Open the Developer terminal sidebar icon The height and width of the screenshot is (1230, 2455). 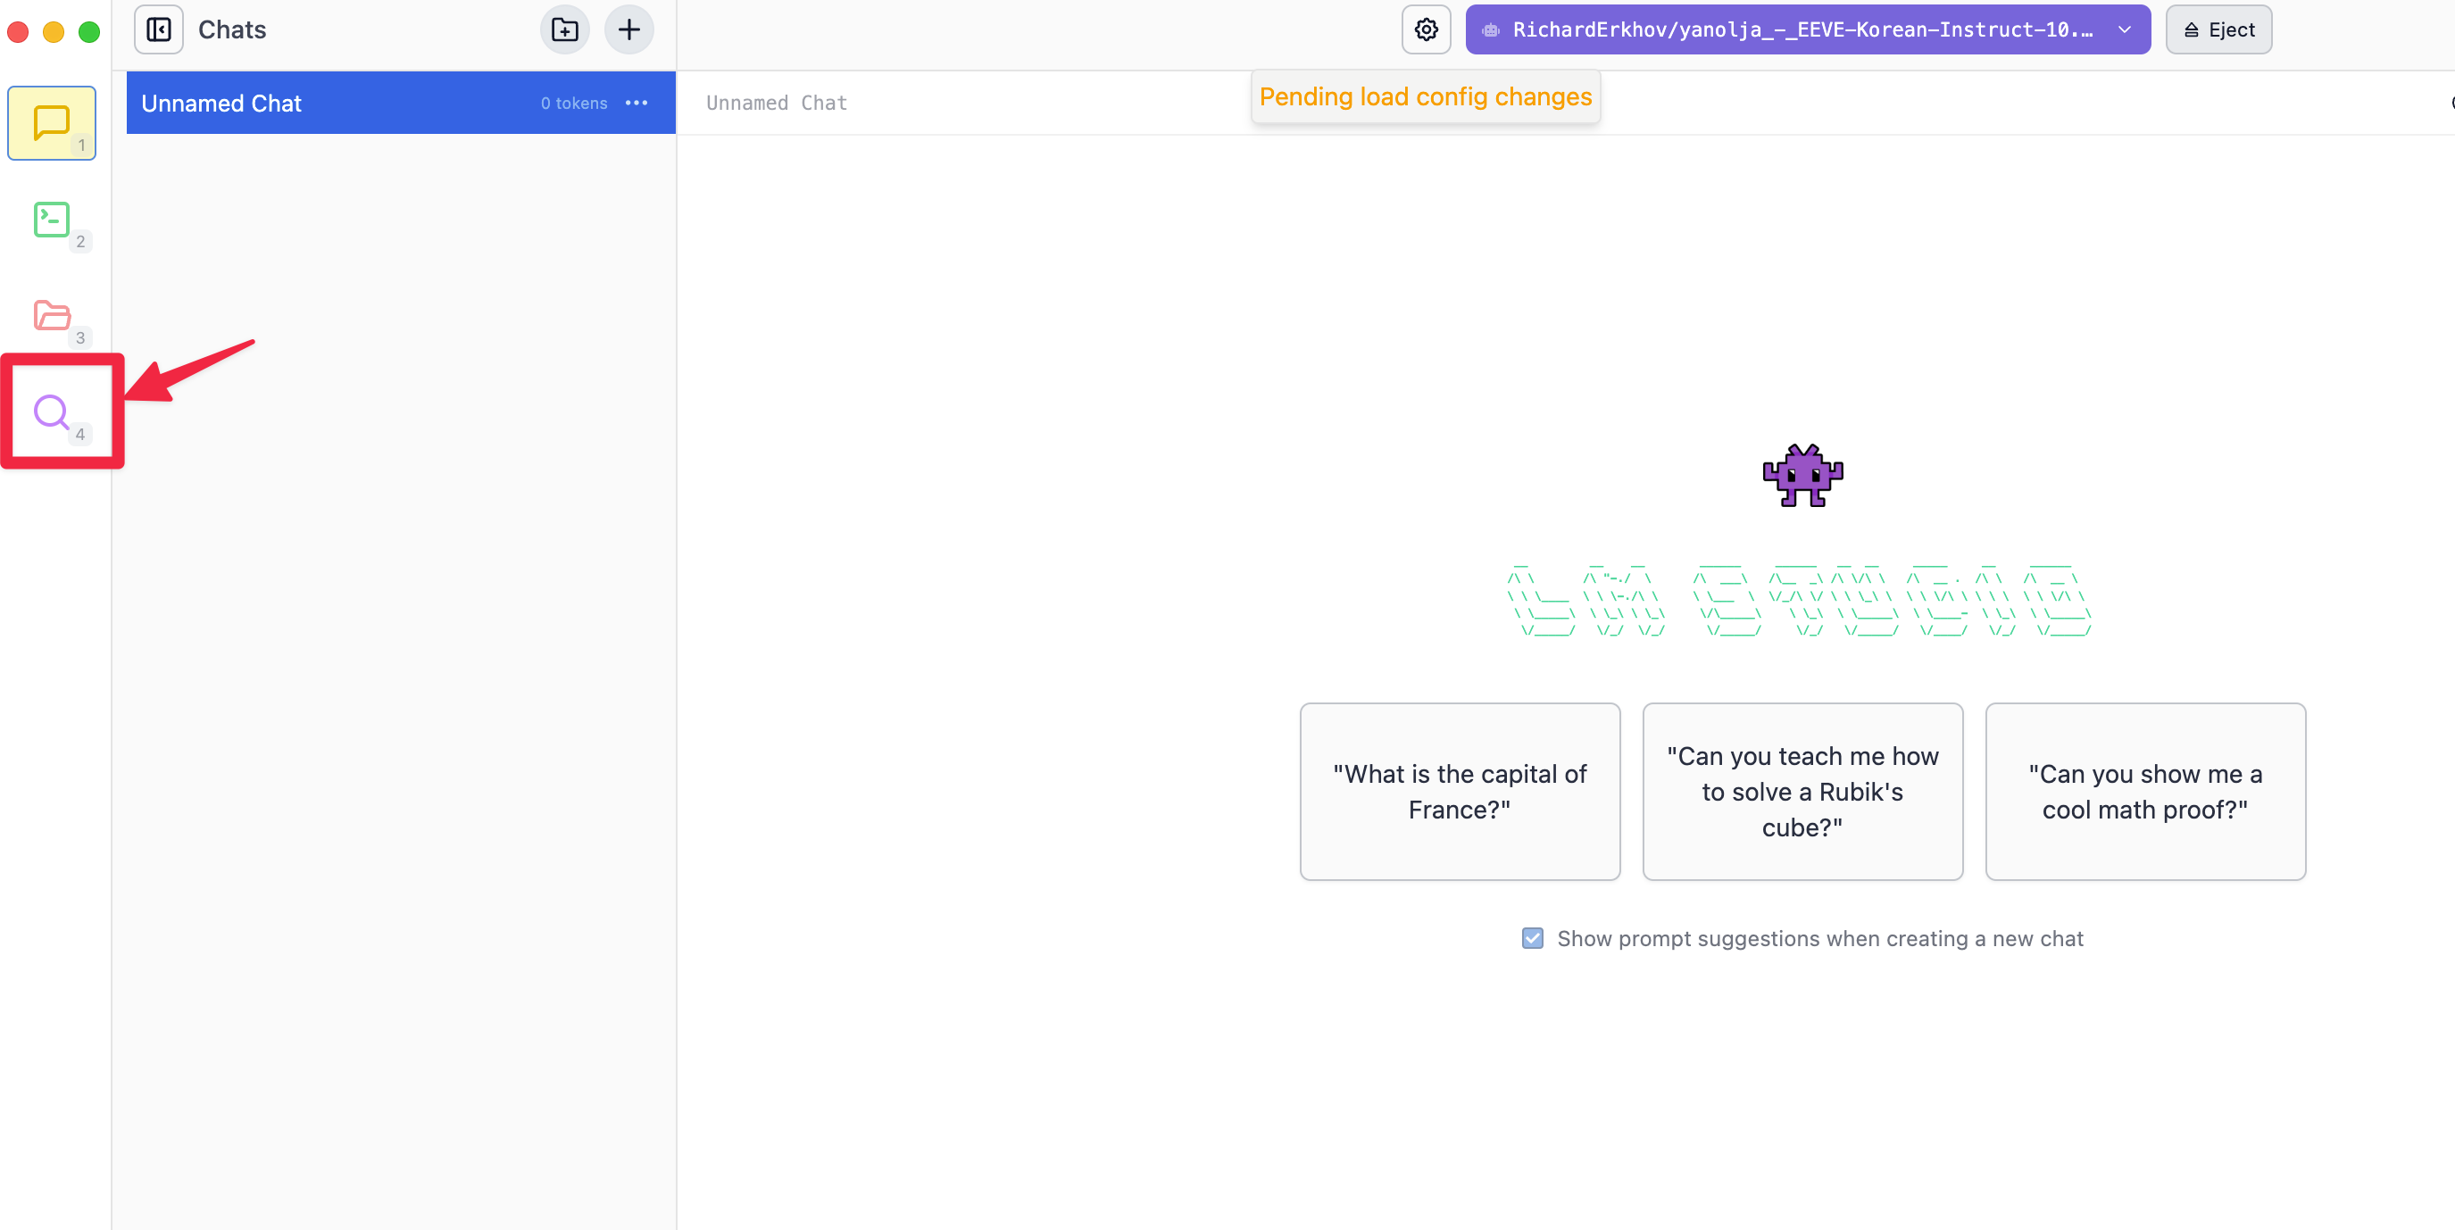51,220
